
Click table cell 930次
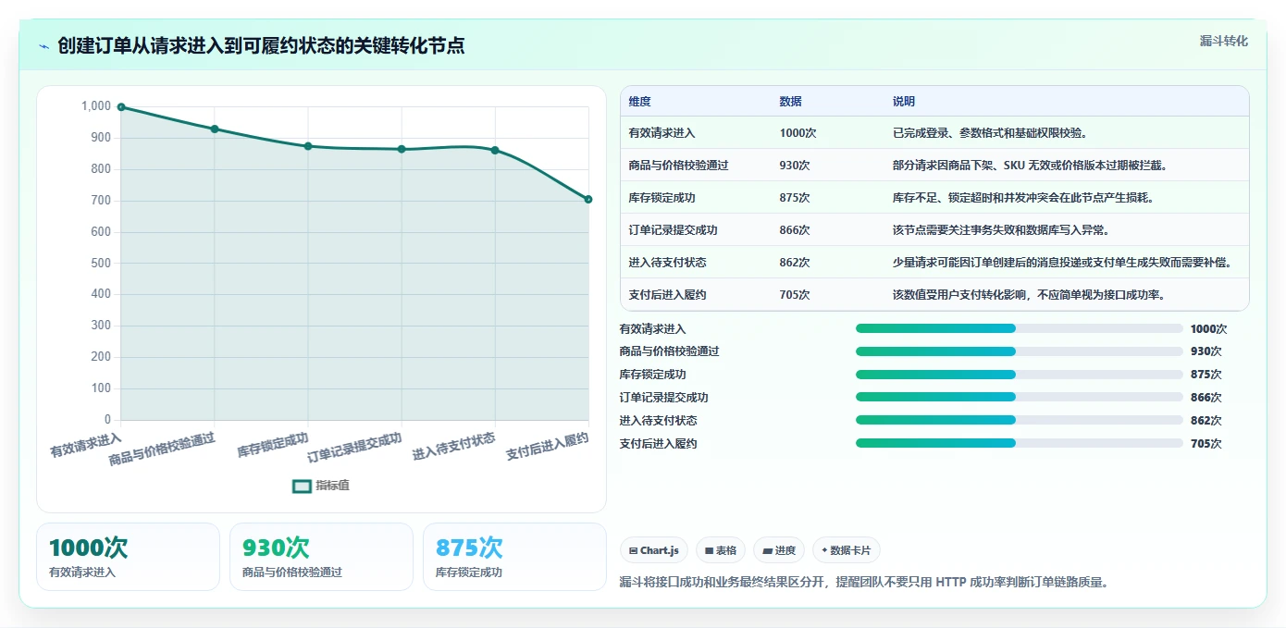pos(795,166)
